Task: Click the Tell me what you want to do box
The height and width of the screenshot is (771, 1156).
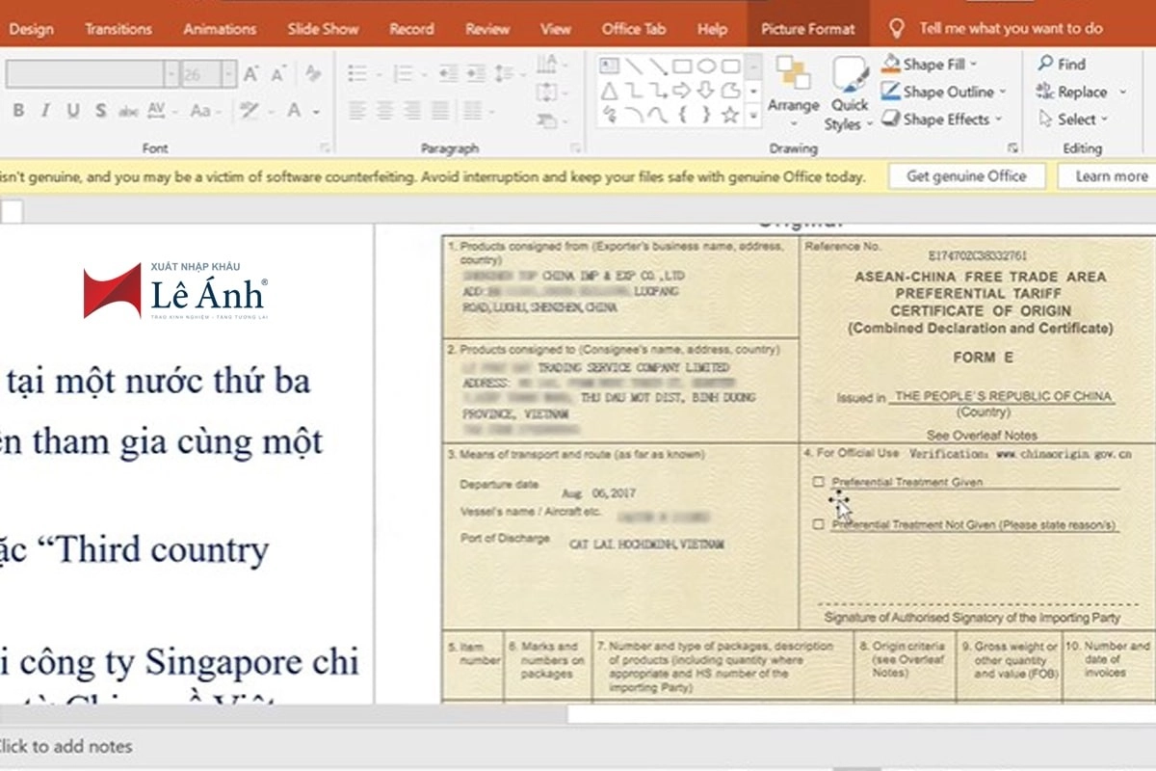Action: pyautogui.click(x=1010, y=29)
